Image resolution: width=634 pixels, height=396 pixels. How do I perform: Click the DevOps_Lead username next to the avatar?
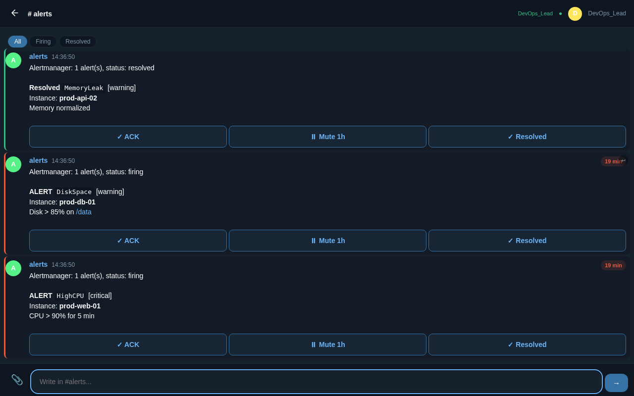coord(607,13)
